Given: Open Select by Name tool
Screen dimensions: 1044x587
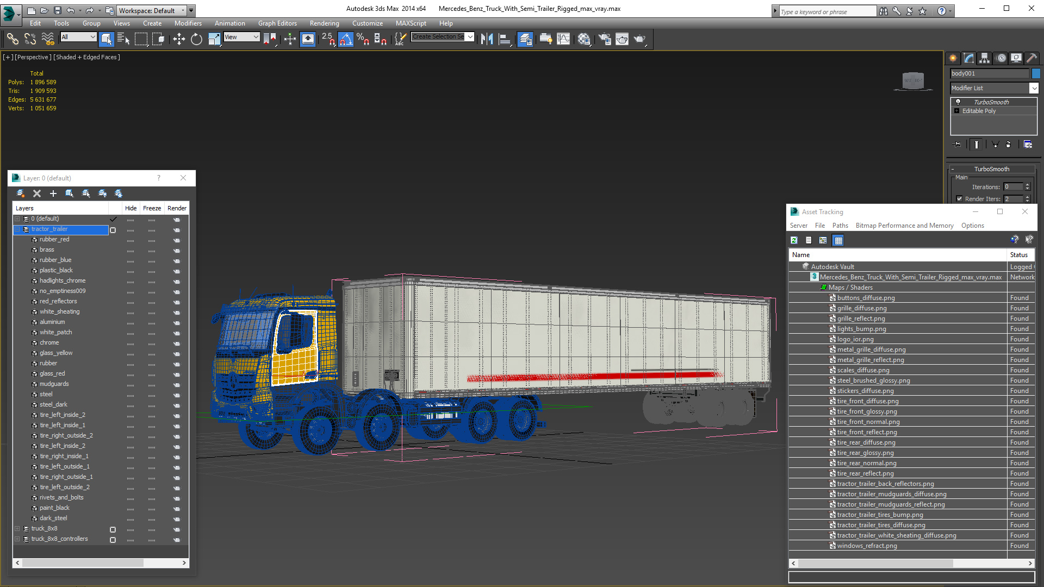Looking at the screenshot, I should pos(123,39).
